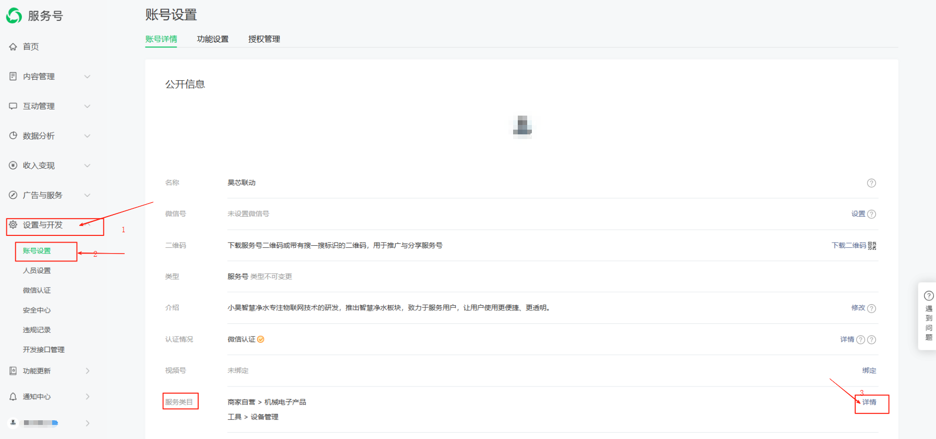Click the 下载二维码 link
The image size is (936, 439).
pyautogui.click(x=848, y=245)
